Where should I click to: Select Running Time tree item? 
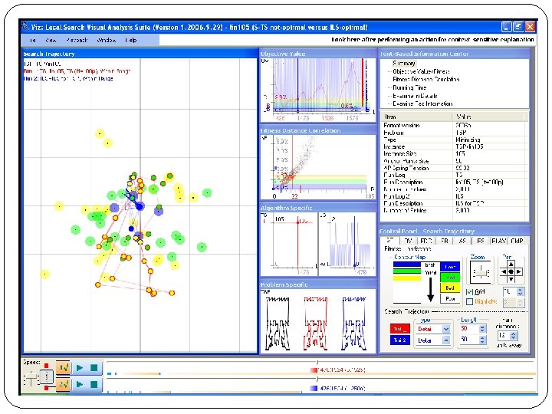(x=409, y=87)
